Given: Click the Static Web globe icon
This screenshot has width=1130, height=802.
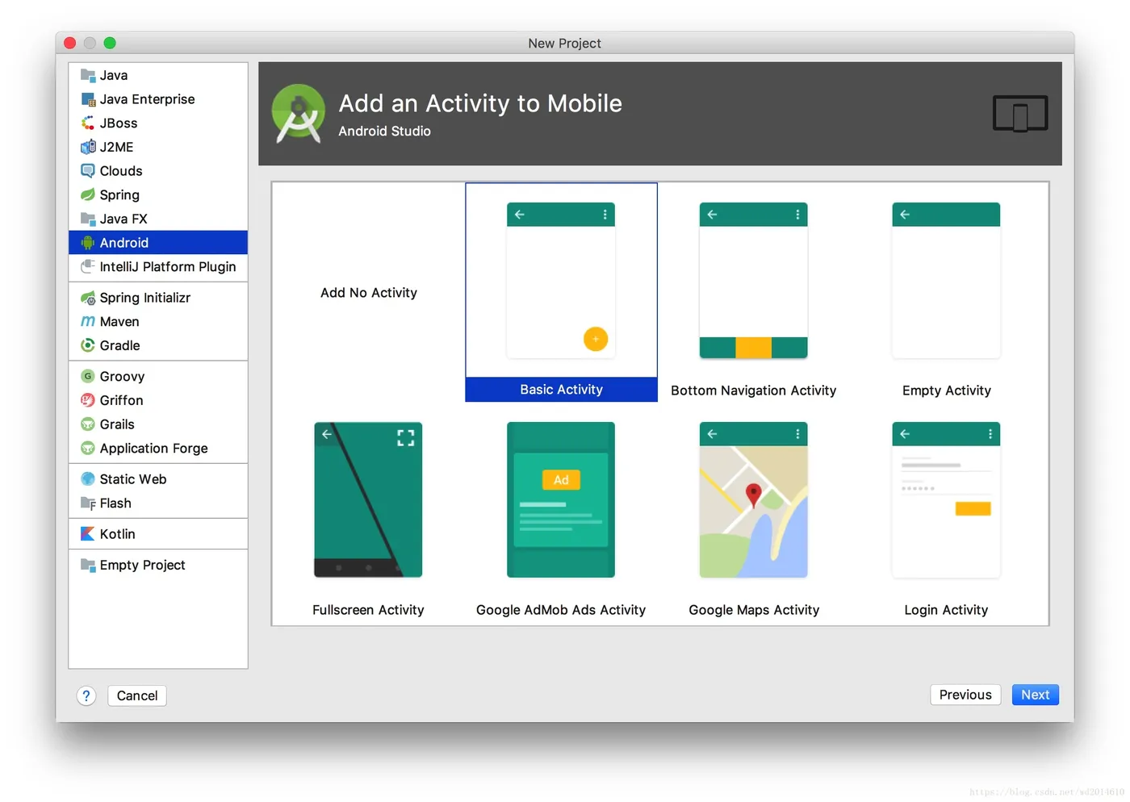Looking at the screenshot, I should coord(88,479).
